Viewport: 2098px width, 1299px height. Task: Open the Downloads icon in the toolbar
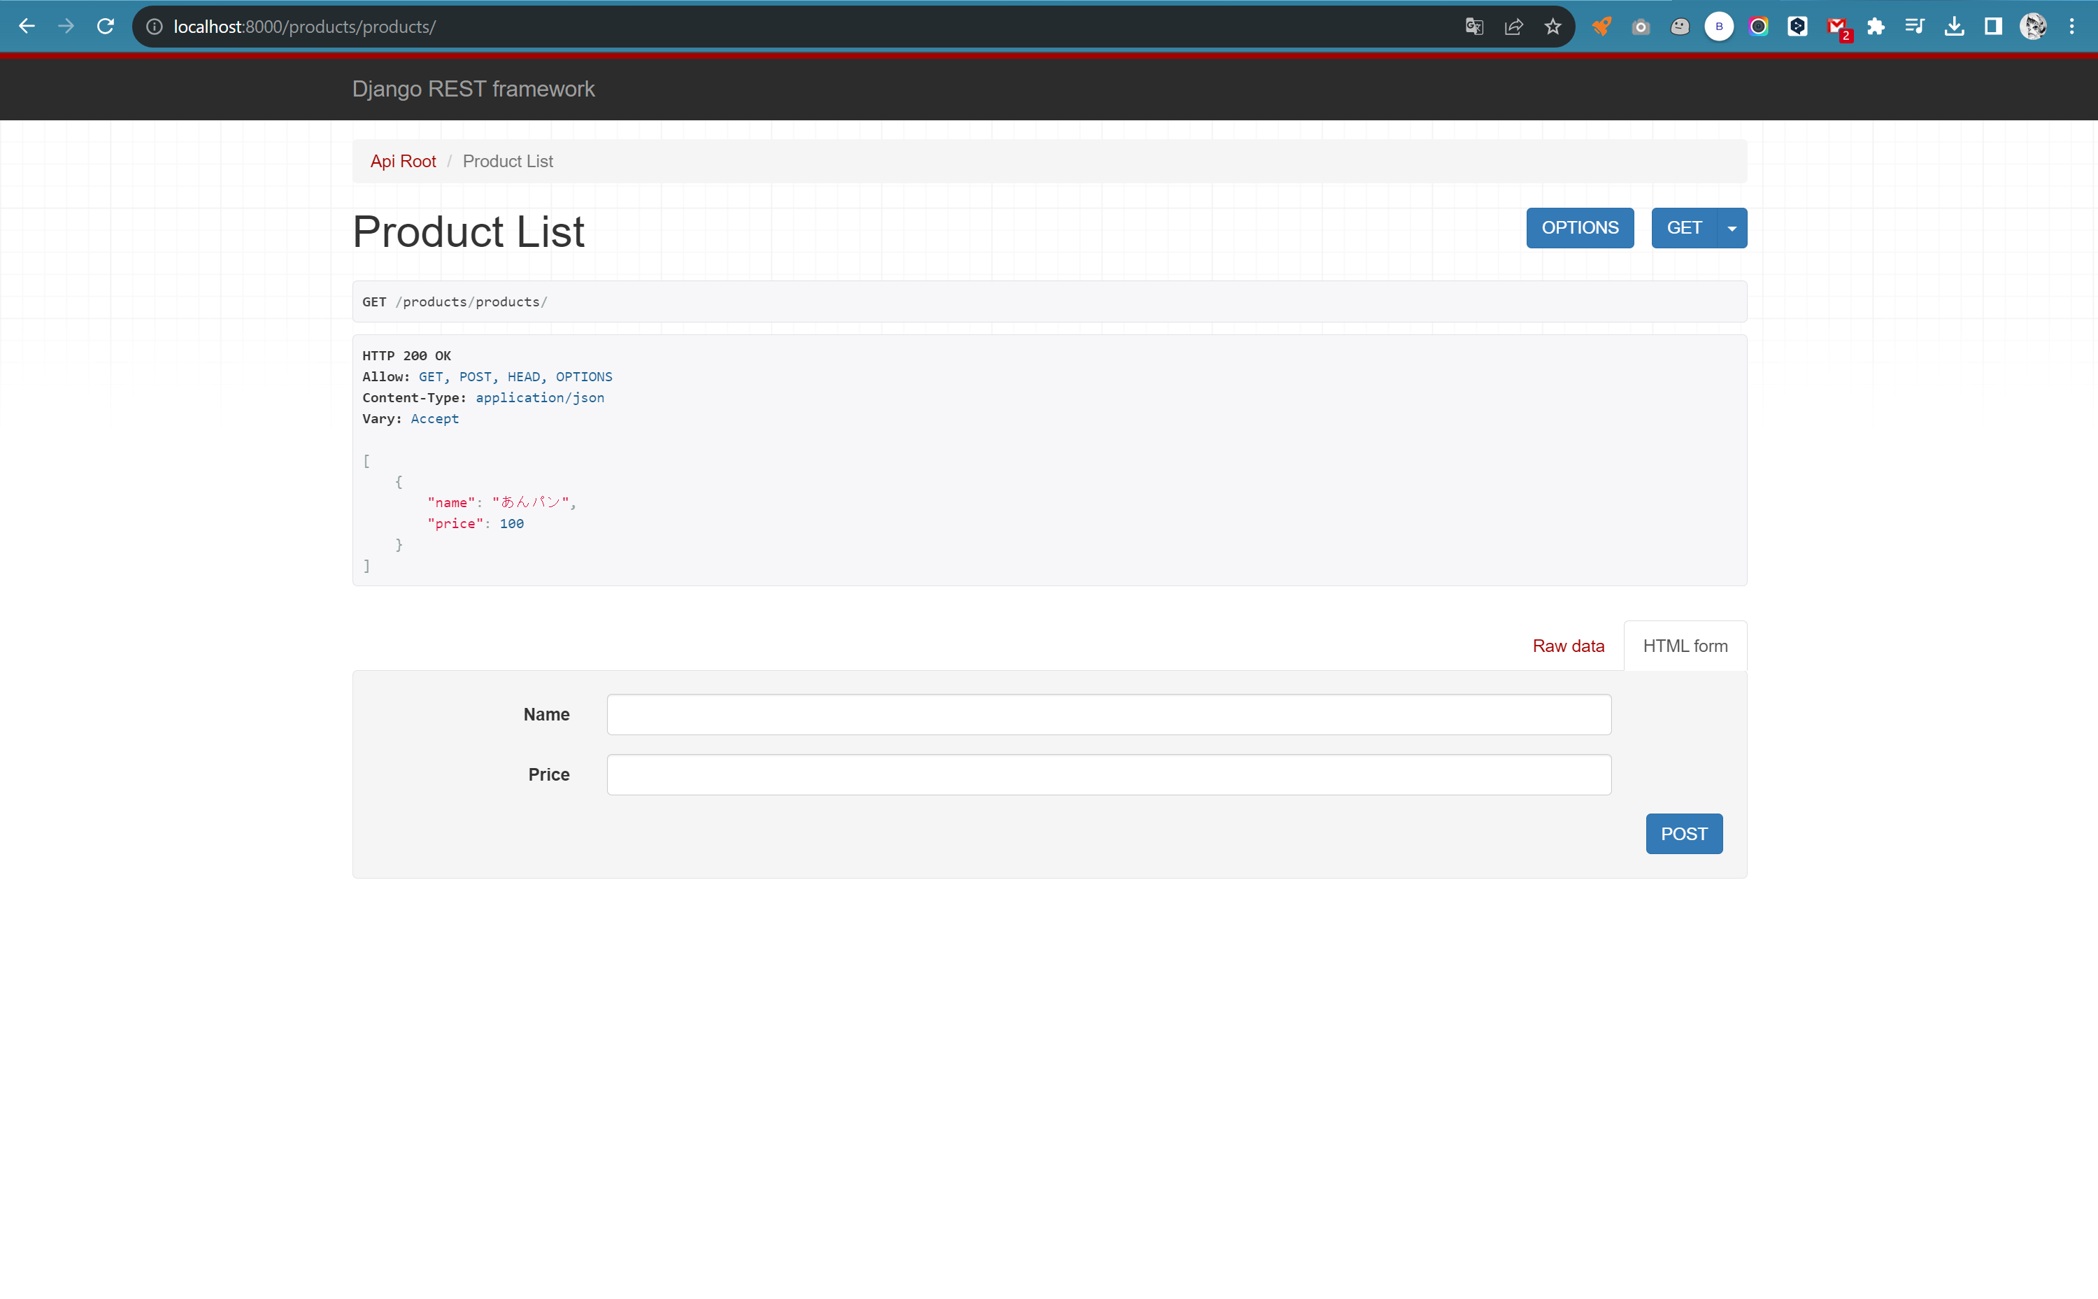click(1955, 26)
